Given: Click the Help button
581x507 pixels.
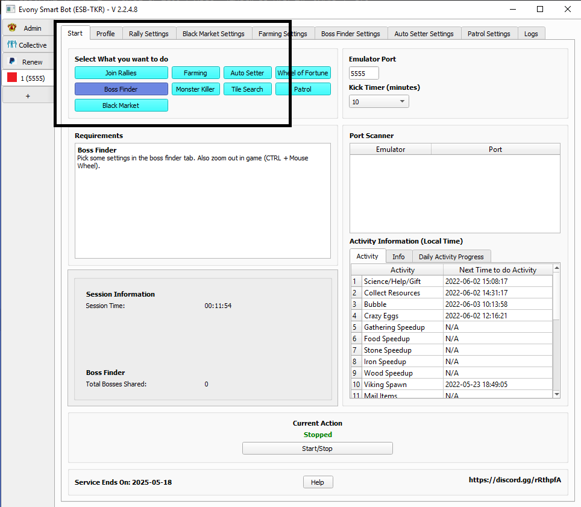Looking at the screenshot, I should (x=318, y=482).
